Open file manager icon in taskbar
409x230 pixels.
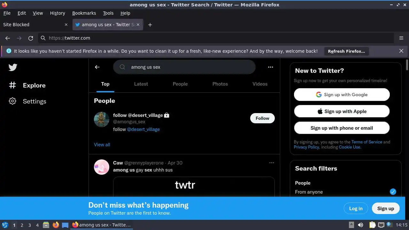click(x=46, y=225)
